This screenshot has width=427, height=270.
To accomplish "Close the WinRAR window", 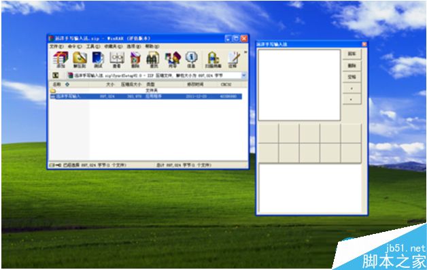I will click(x=243, y=38).
